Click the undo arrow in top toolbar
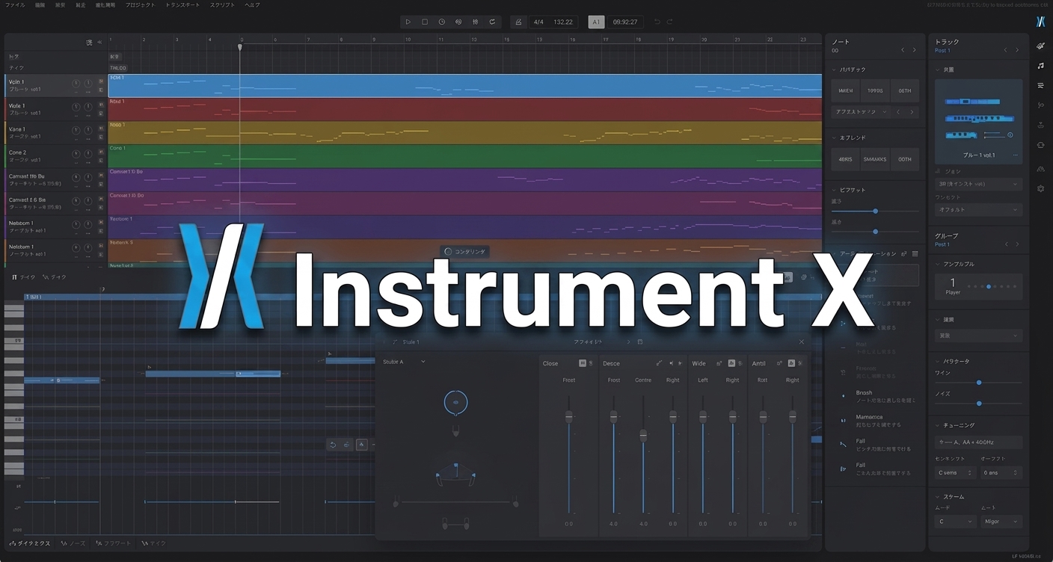Screen dimensions: 1053x562 click(657, 22)
